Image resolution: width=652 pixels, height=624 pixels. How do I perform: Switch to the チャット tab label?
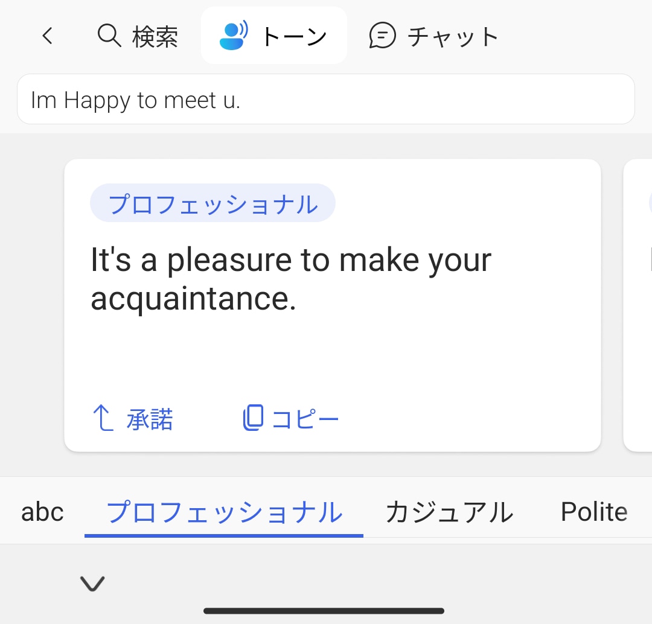(453, 37)
